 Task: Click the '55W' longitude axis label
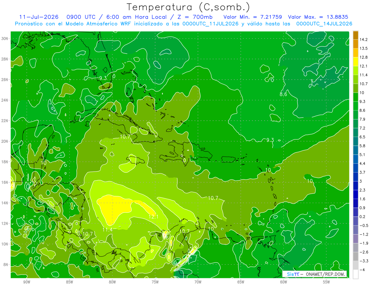pyautogui.click(x=327, y=282)
